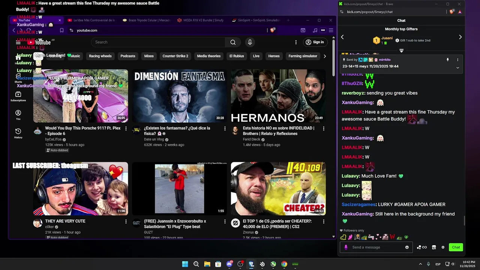The width and height of the screenshot is (480, 270).
Task: Click the Send a message input
Action: pyautogui.click(x=376, y=247)
